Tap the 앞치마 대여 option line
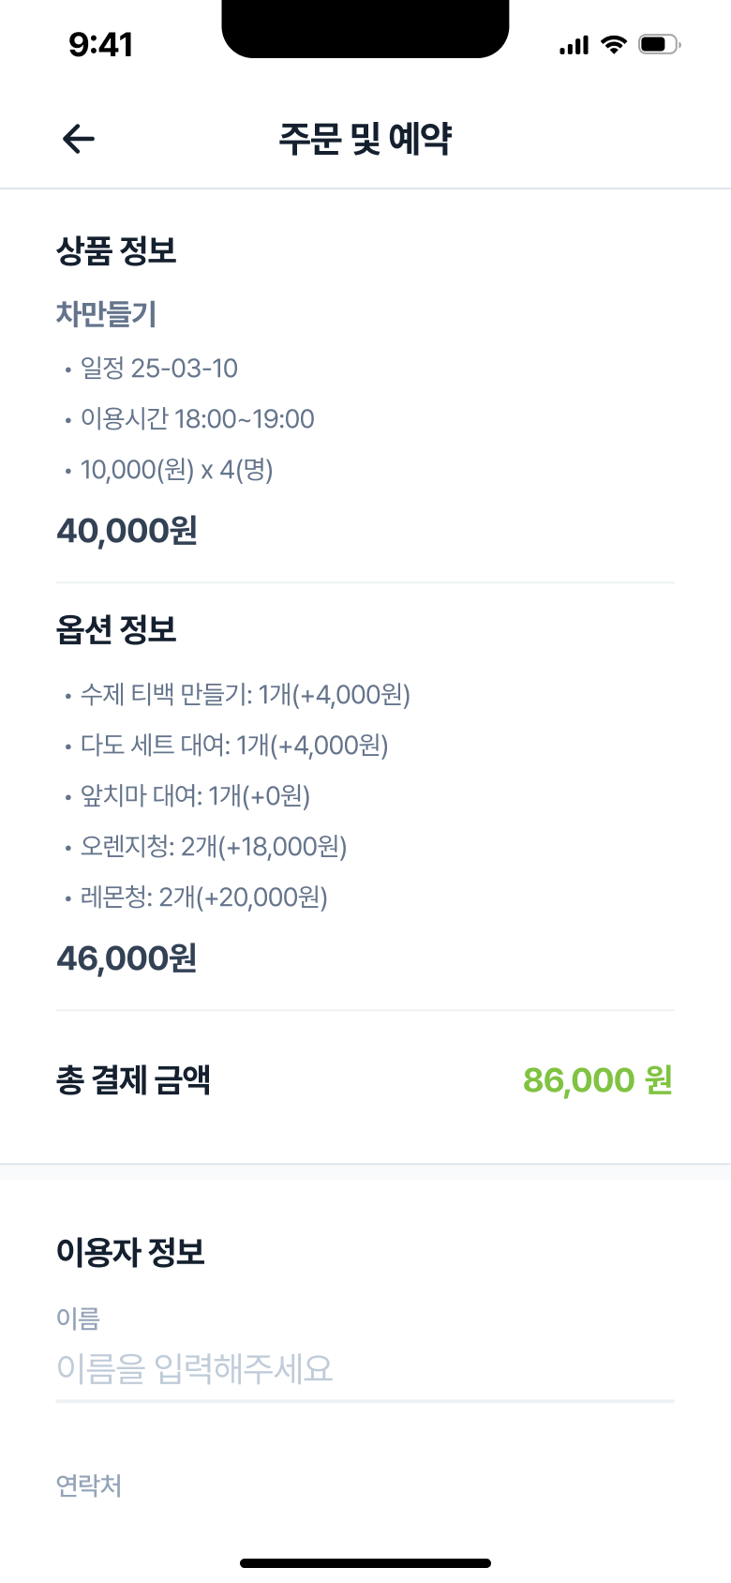731x1583 pixels. click(x=195, y=795)
